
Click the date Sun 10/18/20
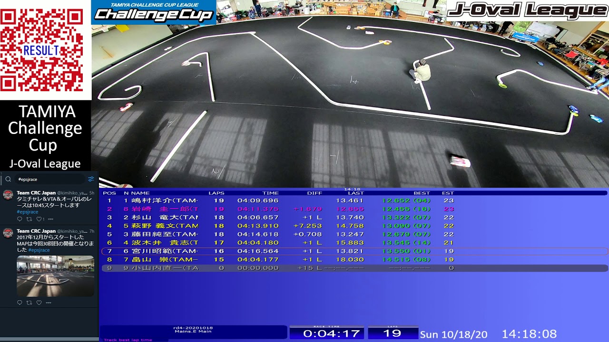454,335
